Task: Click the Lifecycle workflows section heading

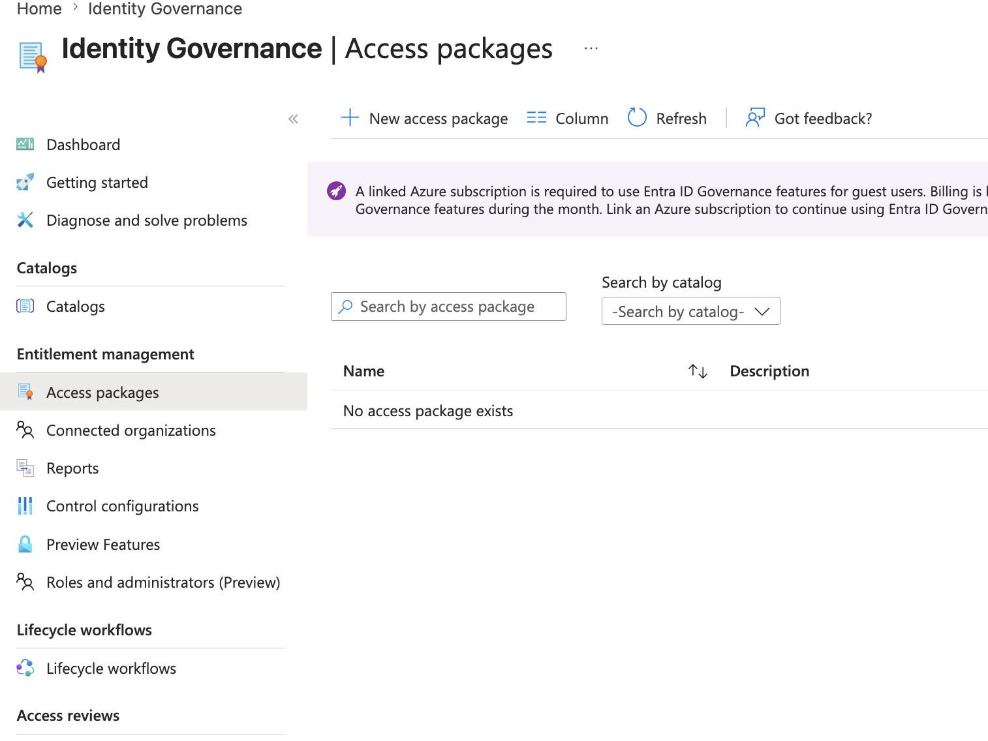Action: 84,630
